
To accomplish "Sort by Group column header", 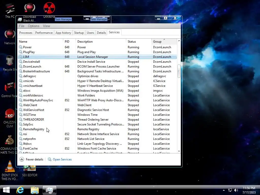I will [x=164, y=42].
